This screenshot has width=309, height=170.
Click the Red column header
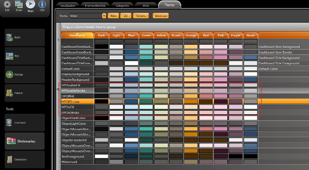206,35
